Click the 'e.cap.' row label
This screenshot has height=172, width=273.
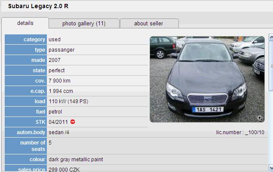pos(26,91)
